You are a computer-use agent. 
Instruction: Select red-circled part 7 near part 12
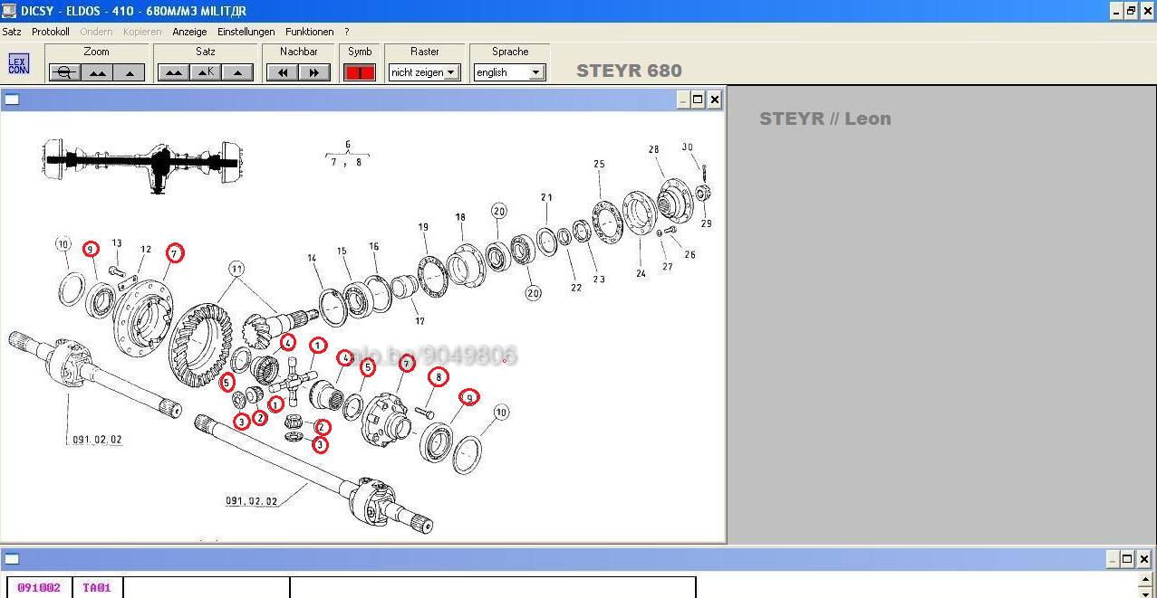click(175, 253)
